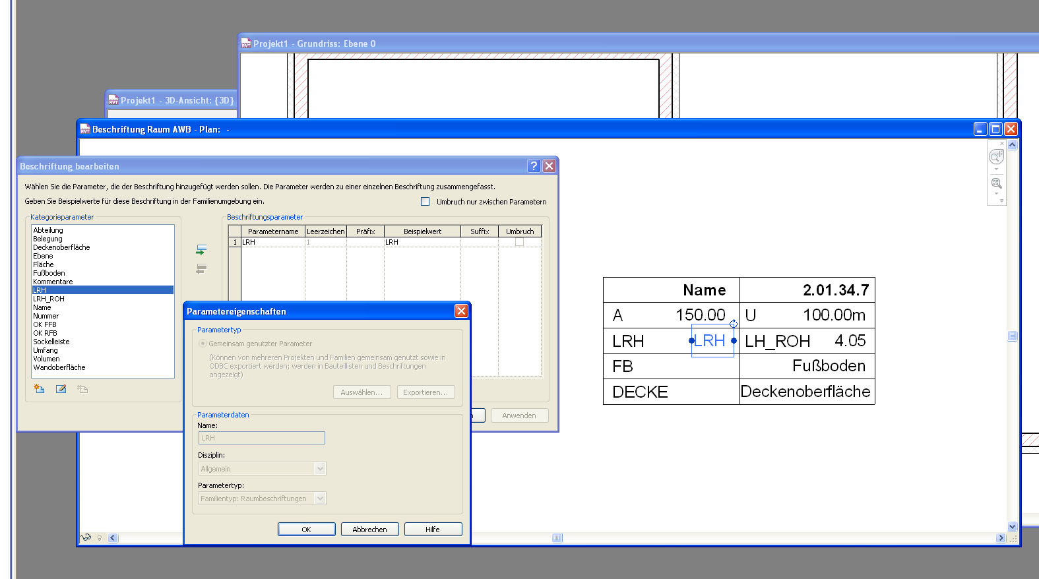Expand the SteeringWheels dropdown arrow

tap(996, 169)
